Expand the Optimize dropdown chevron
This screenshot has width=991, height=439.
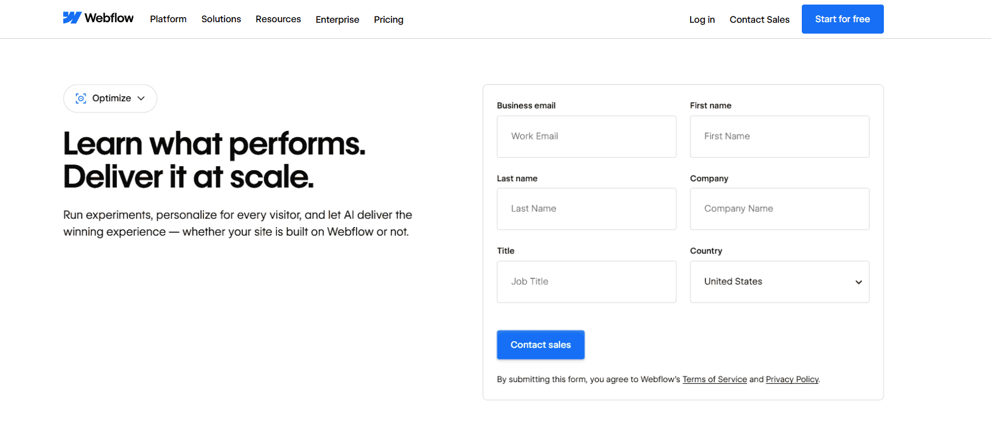pos(141,99)
